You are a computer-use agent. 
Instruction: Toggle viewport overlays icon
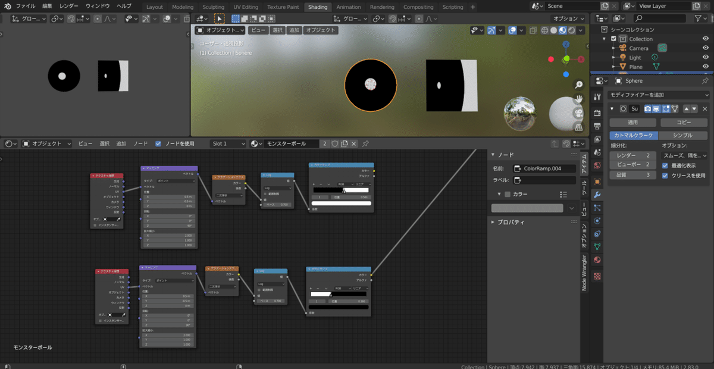point(512,30)
